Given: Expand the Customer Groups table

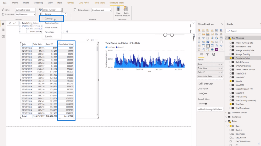Looking at the screenshot, I should [x=226, y=113].
